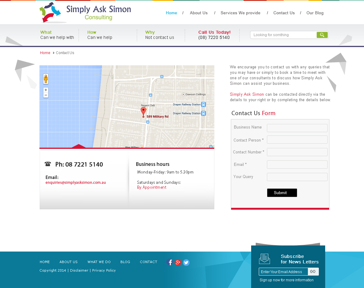Zoom in on the map with the plus control
This screenshot has height=288, width=364.
(x=45, y=90)
